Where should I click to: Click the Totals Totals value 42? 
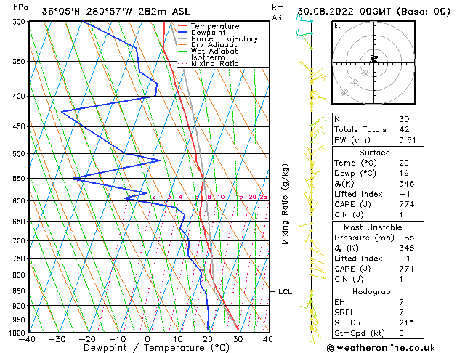point(404,129)
